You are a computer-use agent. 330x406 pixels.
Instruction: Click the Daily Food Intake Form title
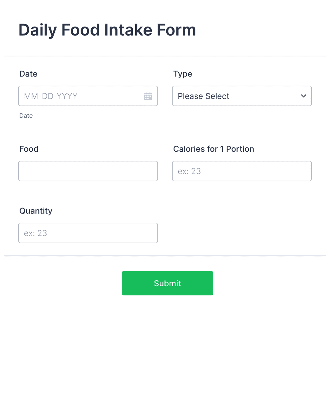[107, 29]
